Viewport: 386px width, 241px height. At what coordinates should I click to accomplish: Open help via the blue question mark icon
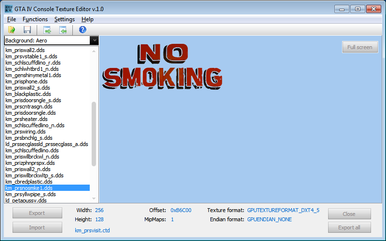83,30
